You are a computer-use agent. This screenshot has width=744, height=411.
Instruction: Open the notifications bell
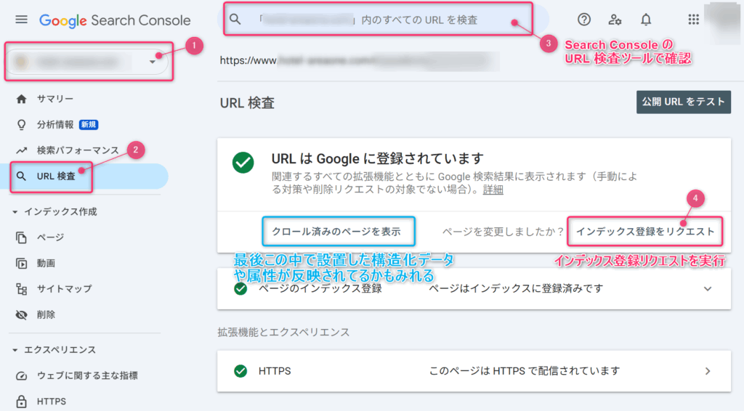[x=646, y=20]
